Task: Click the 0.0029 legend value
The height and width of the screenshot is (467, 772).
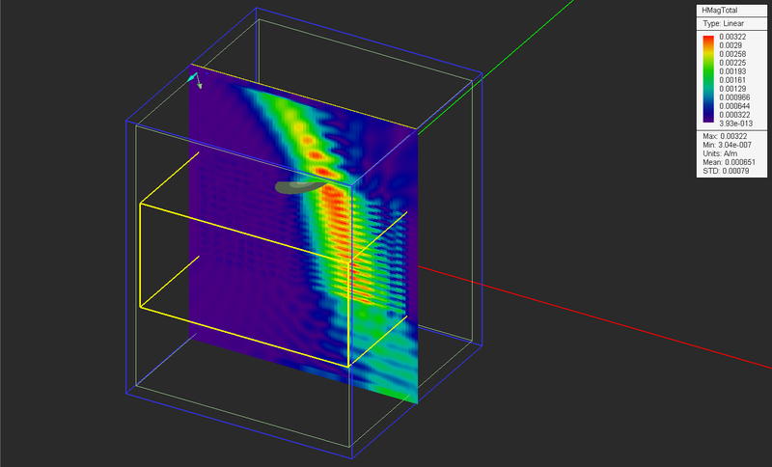Action: point(731,45)
